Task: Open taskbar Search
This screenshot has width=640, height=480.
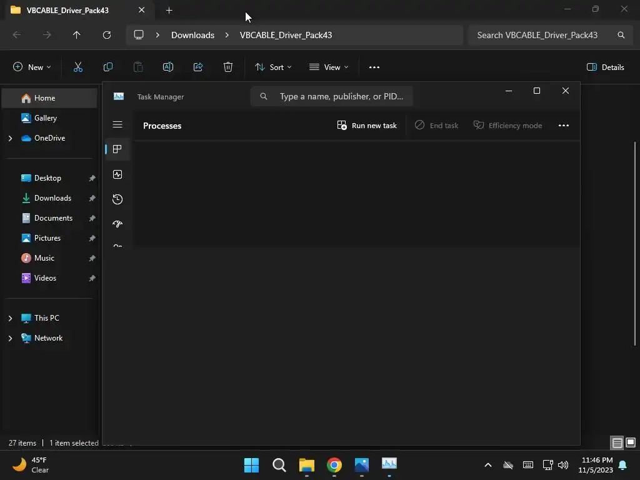Action: coord(279,465)
